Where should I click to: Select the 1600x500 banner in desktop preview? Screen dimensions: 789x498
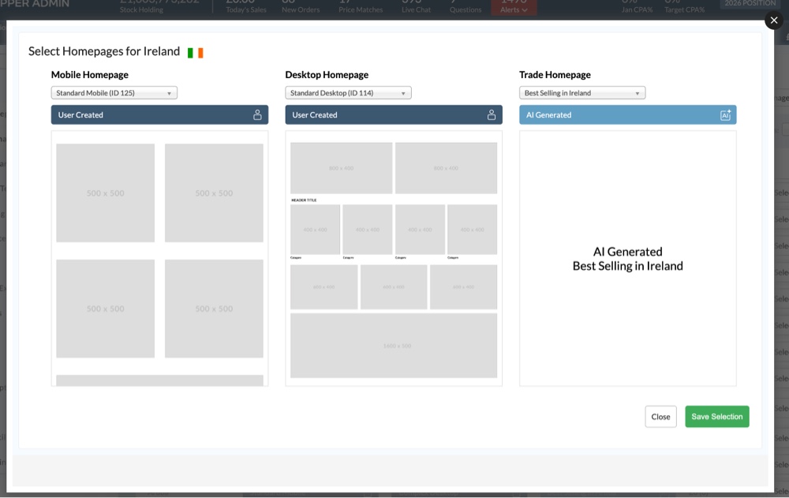coord(393,345)
